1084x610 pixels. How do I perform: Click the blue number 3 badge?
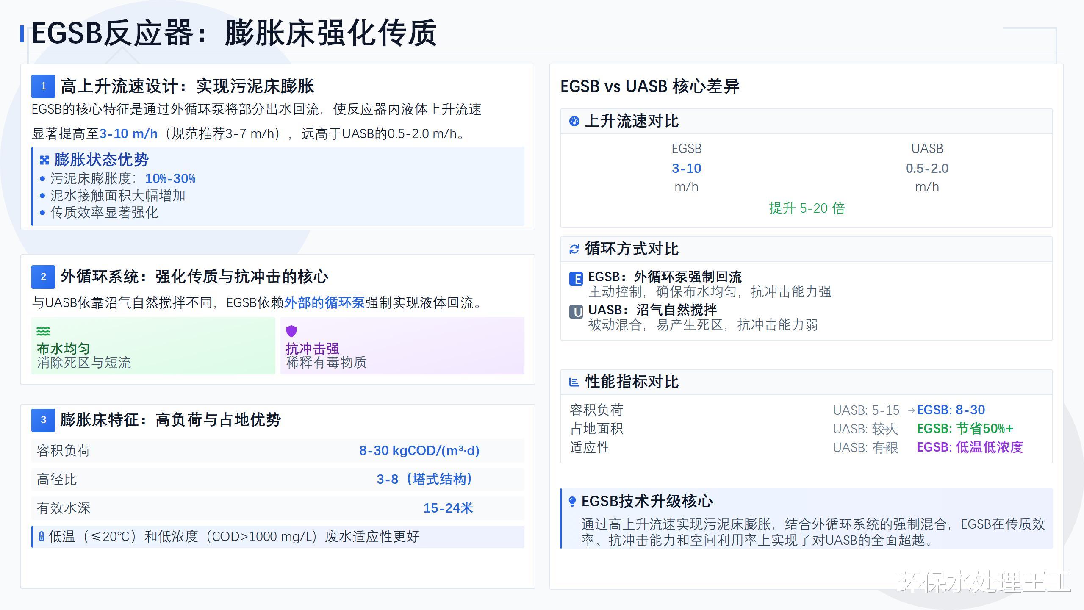(43, 420)
